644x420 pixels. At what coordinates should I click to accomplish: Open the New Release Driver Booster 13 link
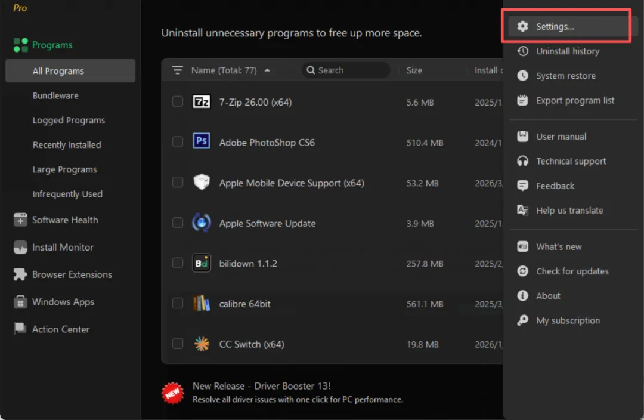262,386
